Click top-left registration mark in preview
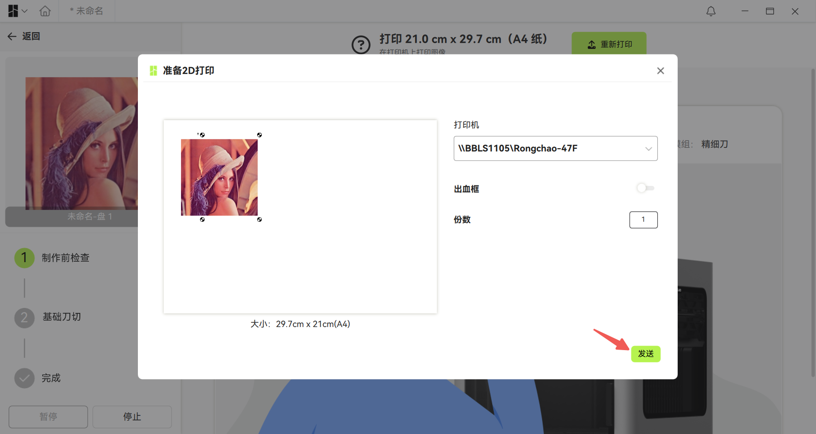Viewport: 816px width, 434px height. click(202, 135)
